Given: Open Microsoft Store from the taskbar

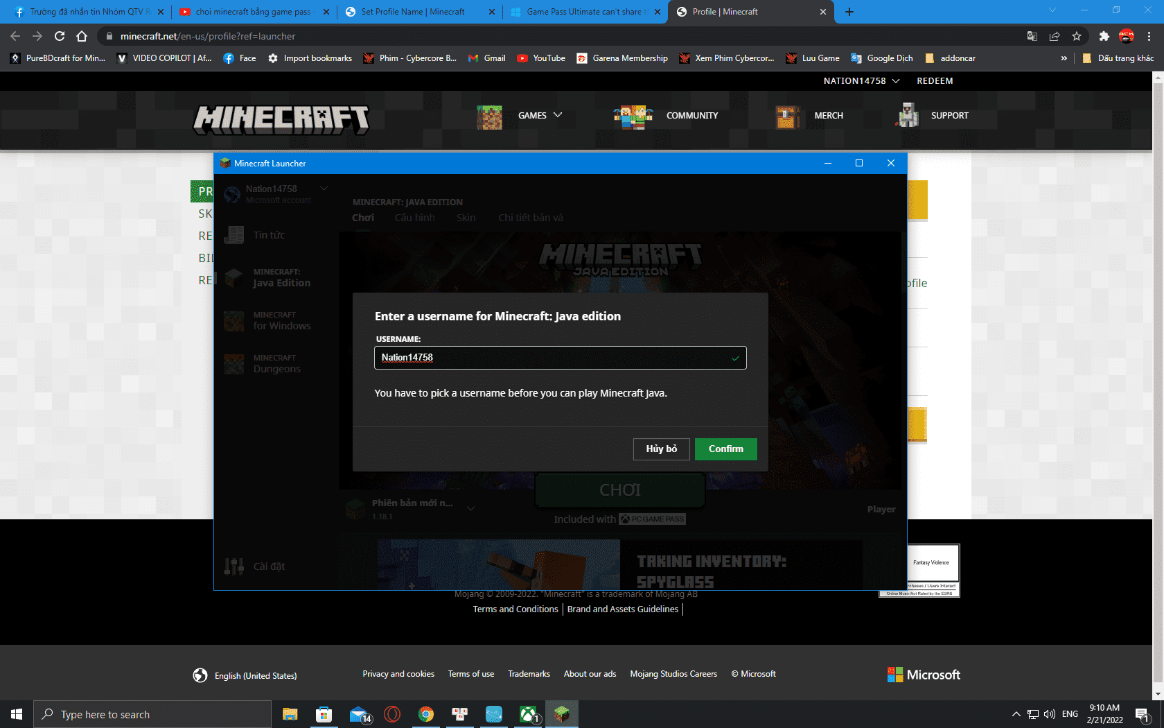Looking at the screenshot, I should click(324, 714).
